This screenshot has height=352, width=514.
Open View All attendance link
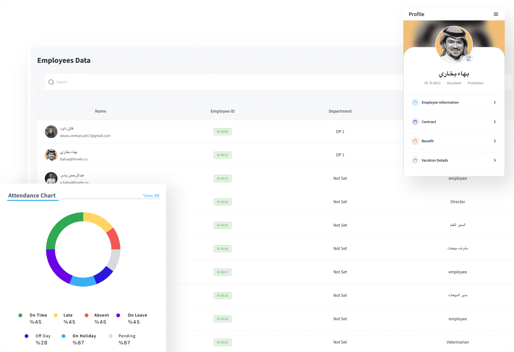point(151,196)
